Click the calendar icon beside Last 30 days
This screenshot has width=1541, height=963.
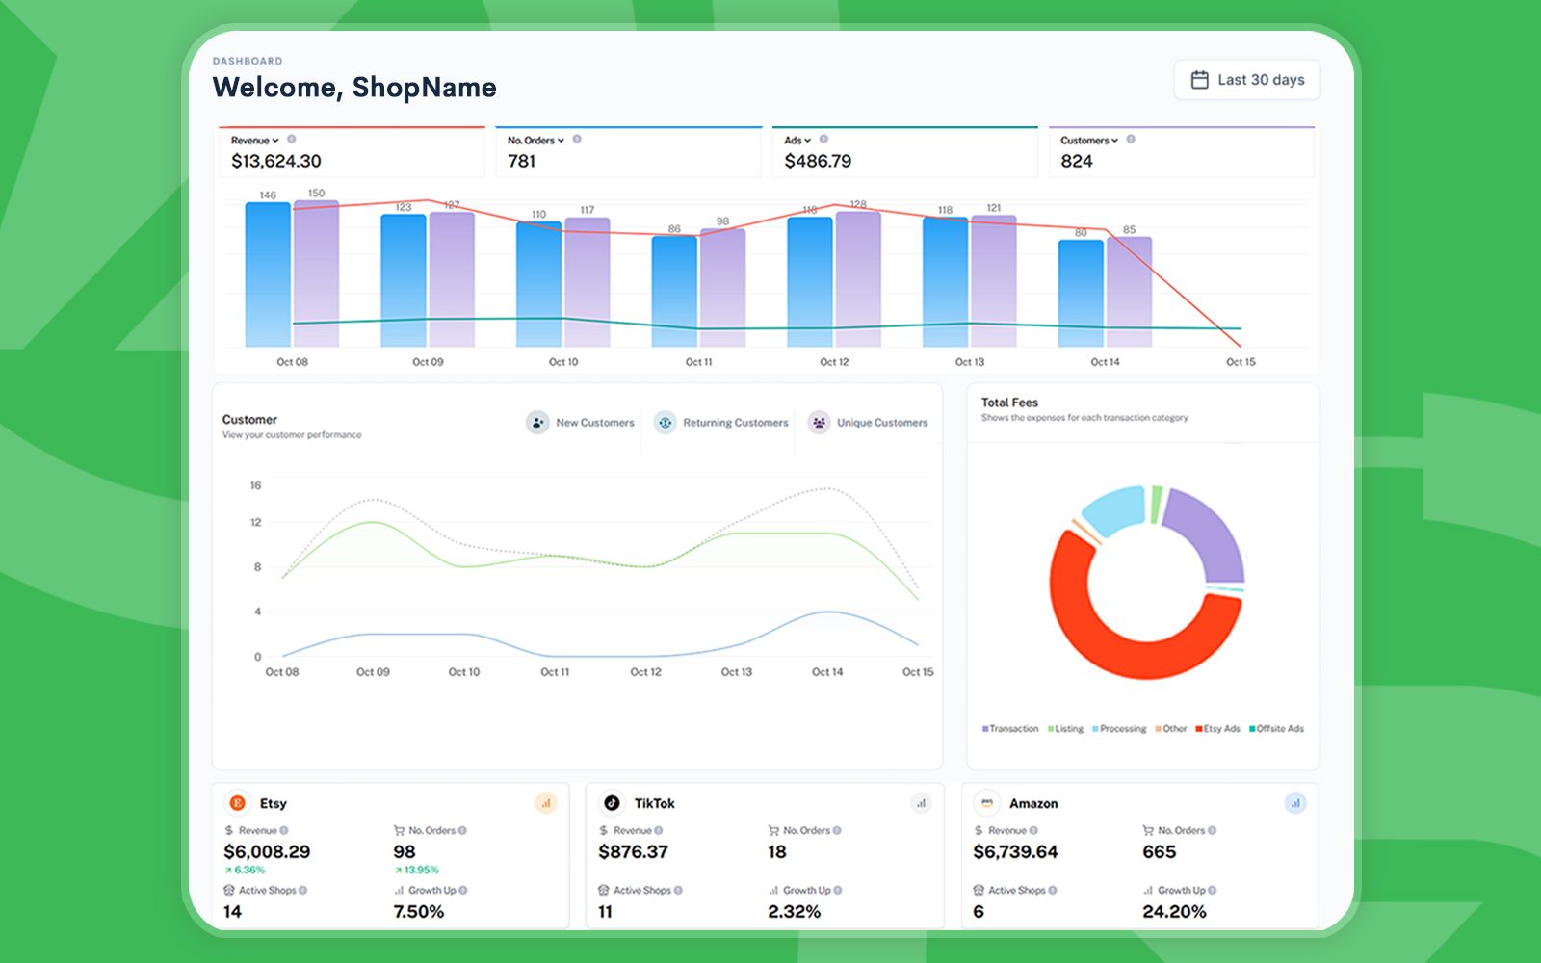click(1199, 79)
